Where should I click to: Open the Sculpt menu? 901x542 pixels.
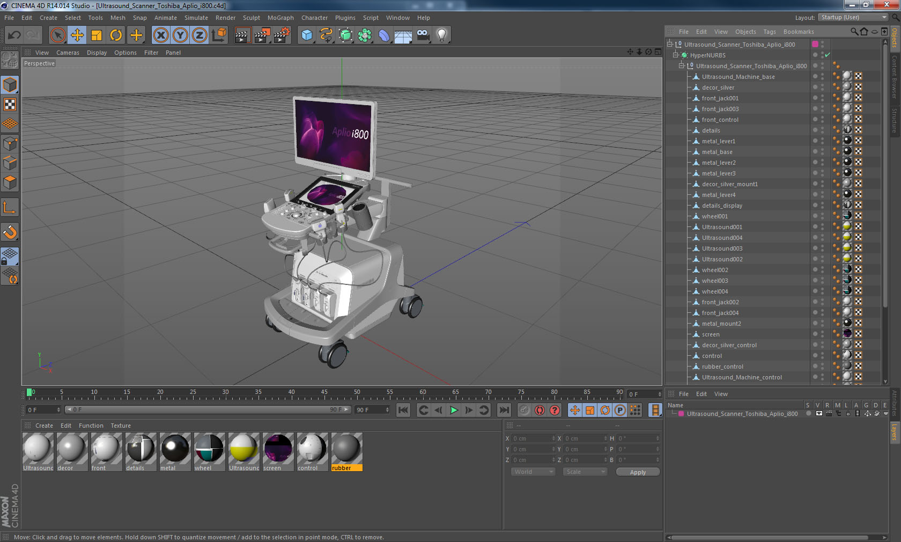251,18
